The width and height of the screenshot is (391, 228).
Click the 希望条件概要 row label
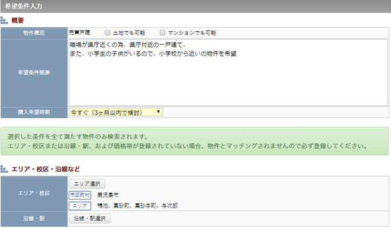[x=34, y=72]
